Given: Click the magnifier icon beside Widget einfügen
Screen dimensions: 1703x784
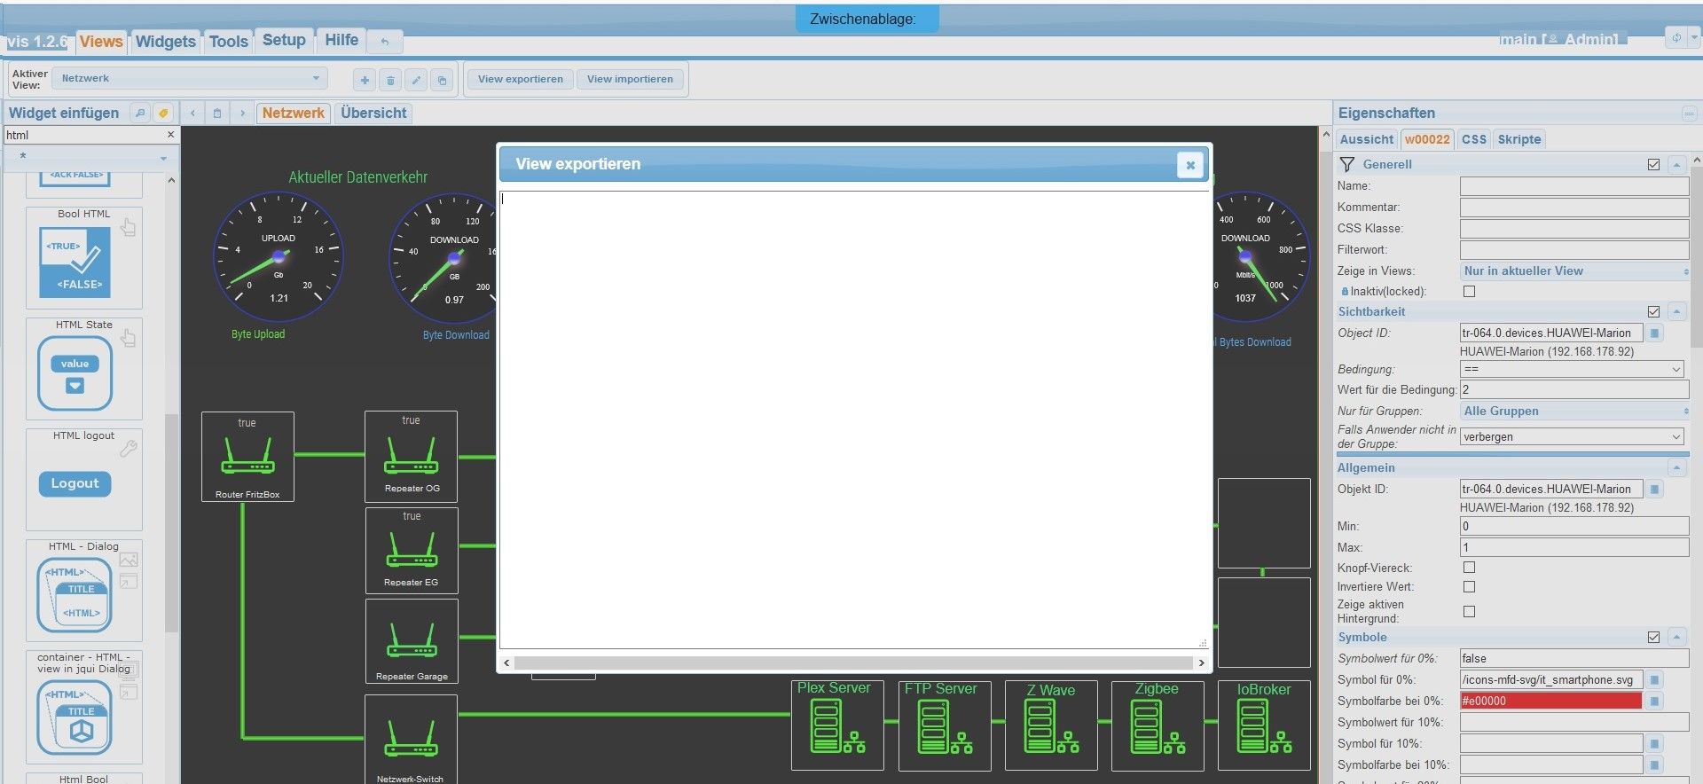Looking at the screenshot, I should [140, 113].
